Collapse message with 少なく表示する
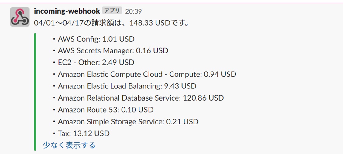The image size is (343, 154). [x=69, y=145]
